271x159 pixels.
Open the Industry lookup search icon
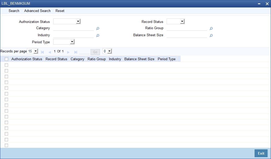(98, 35)
